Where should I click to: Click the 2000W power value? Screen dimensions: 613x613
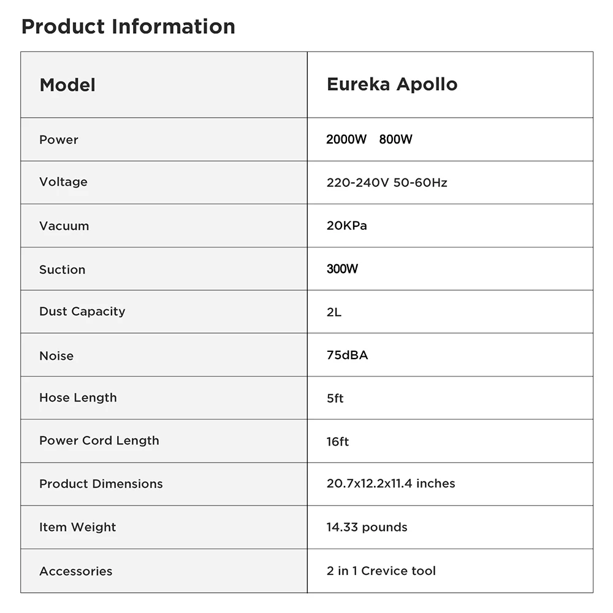(x=346, y=140)
